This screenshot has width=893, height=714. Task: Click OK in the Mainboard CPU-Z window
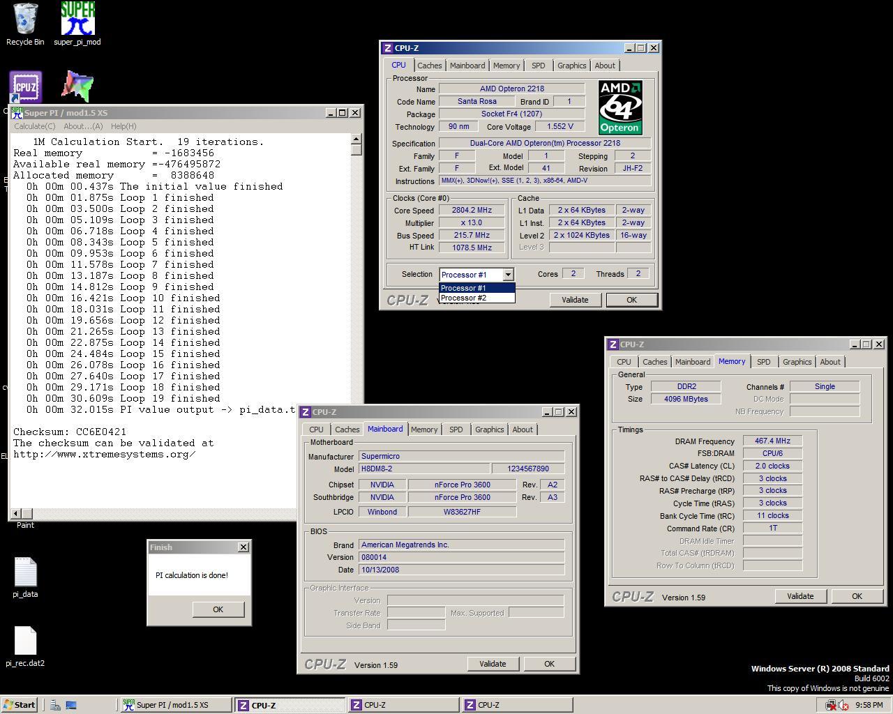(549, 664)
